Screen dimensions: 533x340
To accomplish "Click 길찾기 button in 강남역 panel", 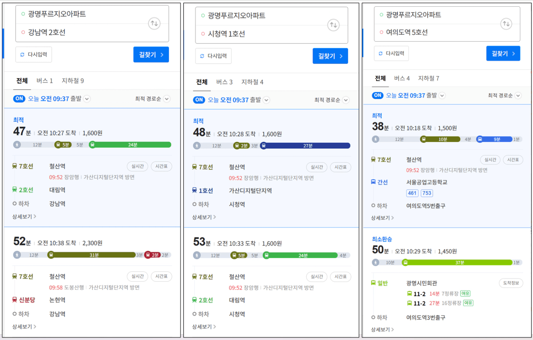I will (x=151, y=55).
